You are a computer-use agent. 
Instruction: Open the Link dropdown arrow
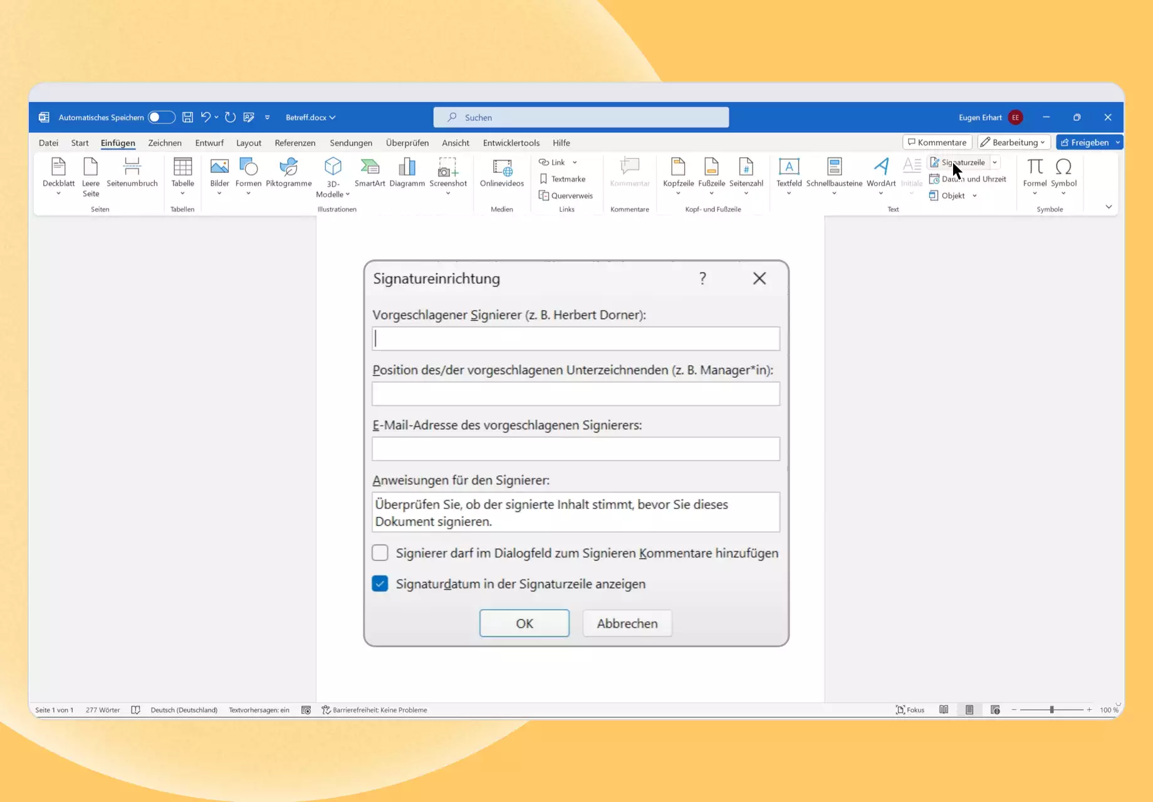point(575,162)
